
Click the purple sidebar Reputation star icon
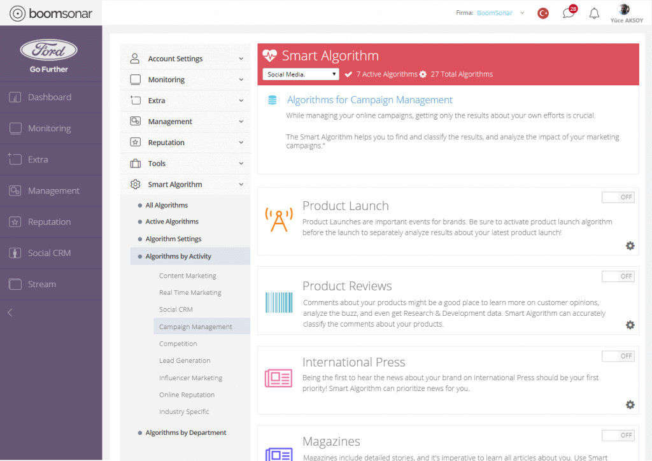tap(15, 222)
